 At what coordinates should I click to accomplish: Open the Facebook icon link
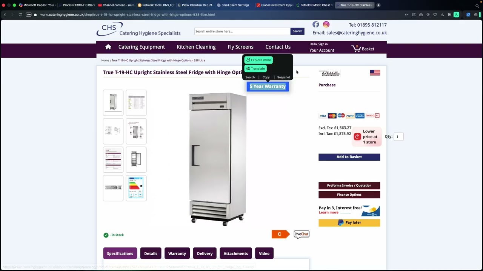coord(316,24)
